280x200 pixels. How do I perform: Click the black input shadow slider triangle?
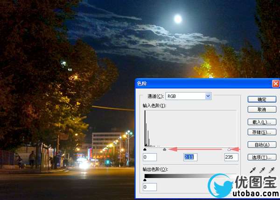145,150
